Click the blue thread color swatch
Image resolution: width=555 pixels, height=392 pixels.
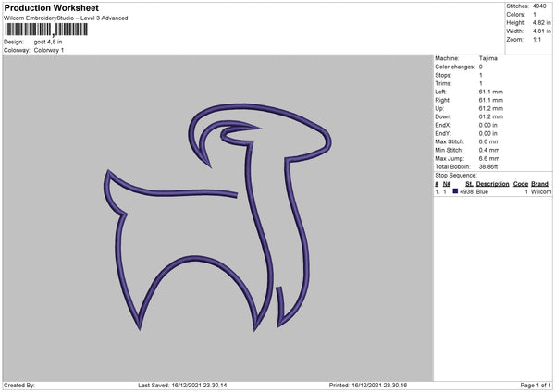tap(455, 191)
